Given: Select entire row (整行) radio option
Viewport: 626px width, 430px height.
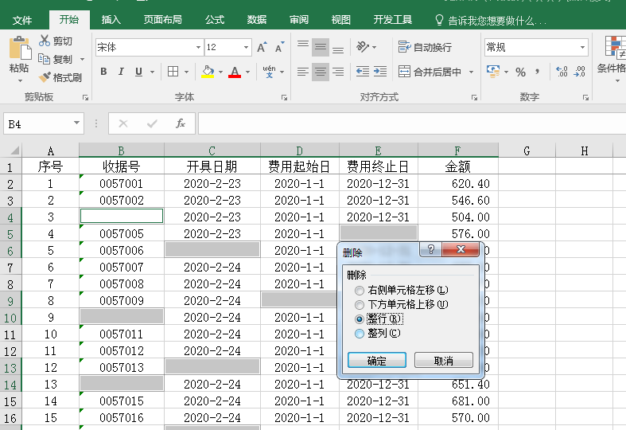Looking at the screenshot, I should click(x=360, y=319).
